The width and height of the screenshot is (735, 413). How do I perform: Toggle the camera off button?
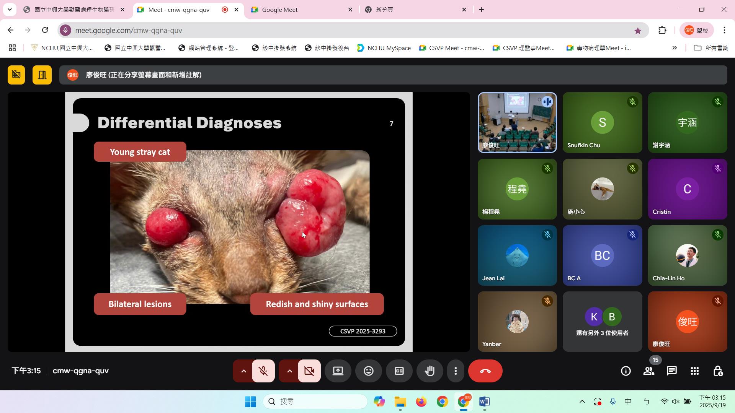click(309, 371)
